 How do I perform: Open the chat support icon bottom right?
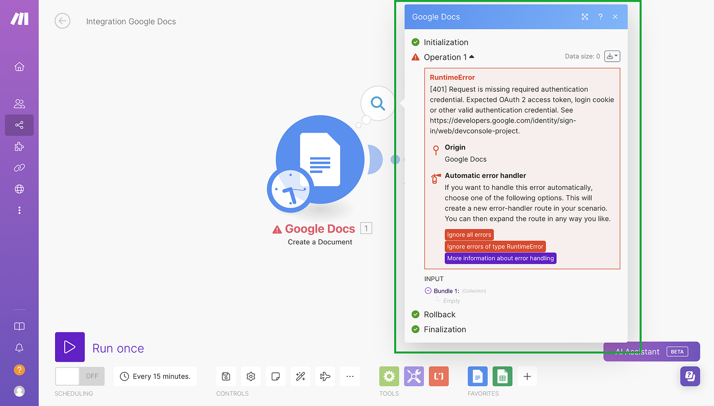click(690, 376)
